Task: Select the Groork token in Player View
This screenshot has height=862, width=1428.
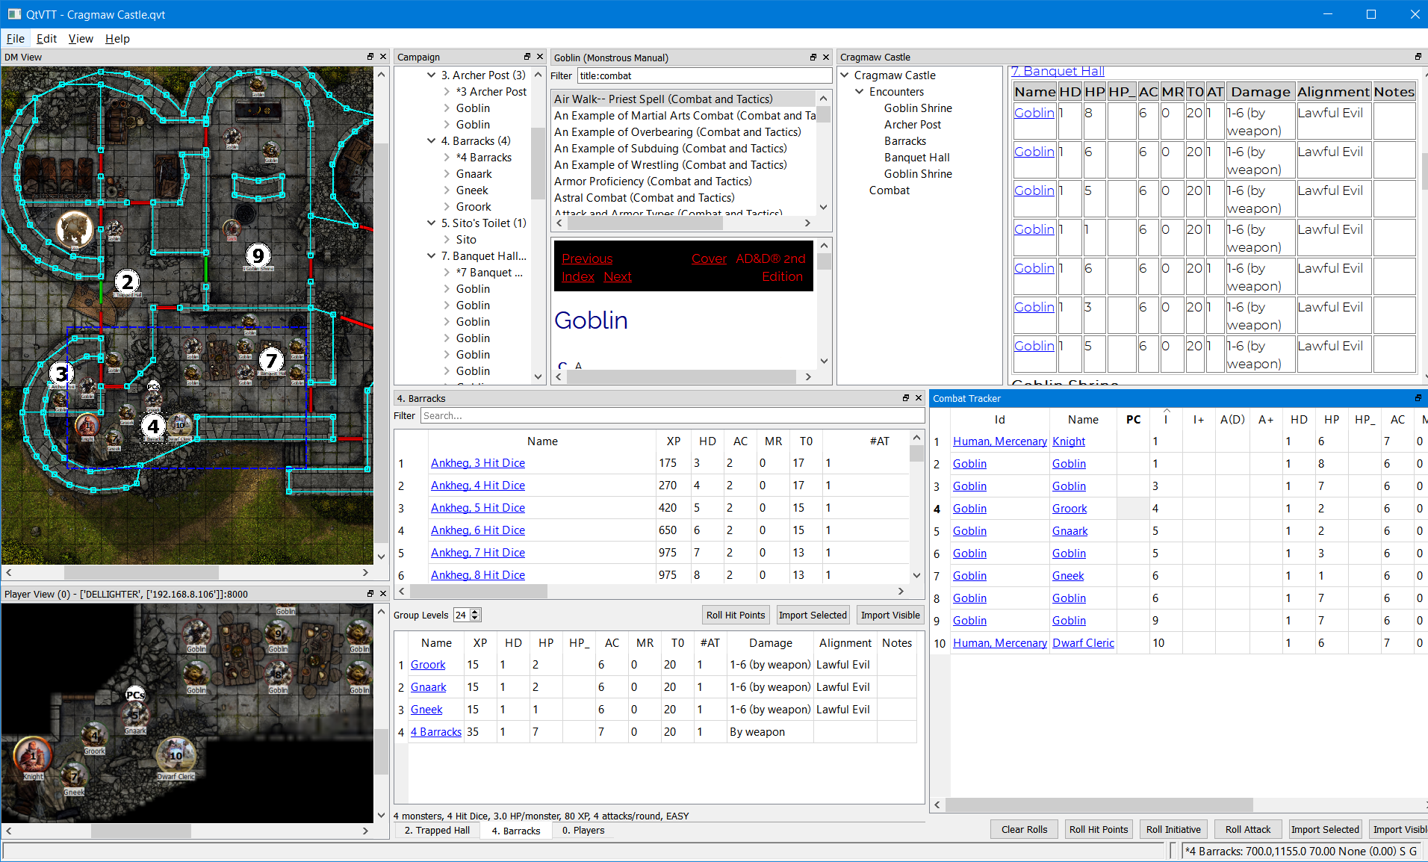Action: coord(95,735)
